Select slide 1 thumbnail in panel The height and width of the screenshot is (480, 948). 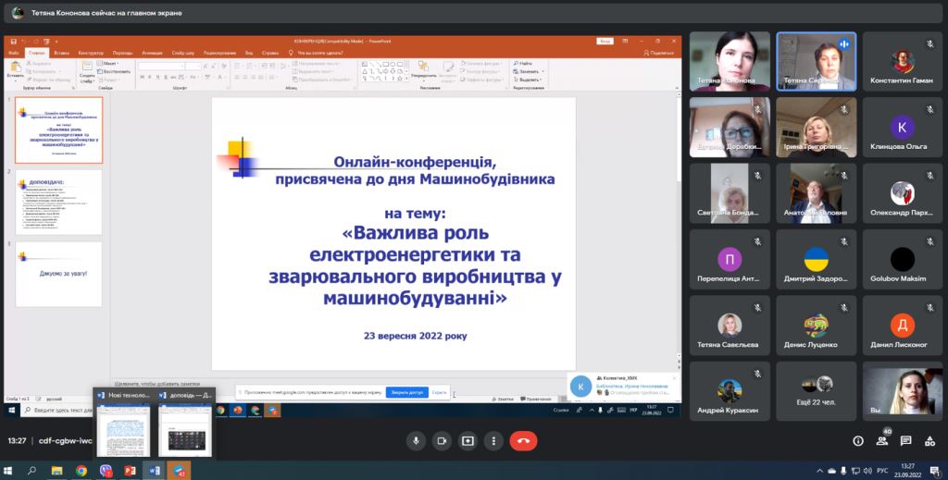pyautogui.click(x=58, y=129)
